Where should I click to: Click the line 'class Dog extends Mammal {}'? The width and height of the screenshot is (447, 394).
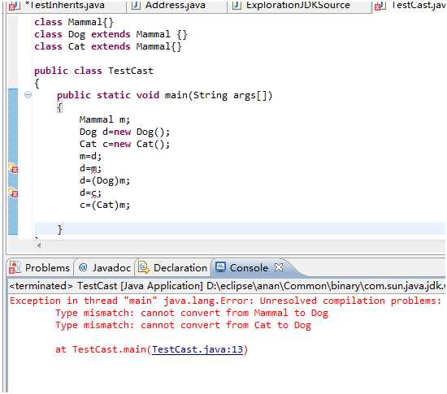point(111,34)
